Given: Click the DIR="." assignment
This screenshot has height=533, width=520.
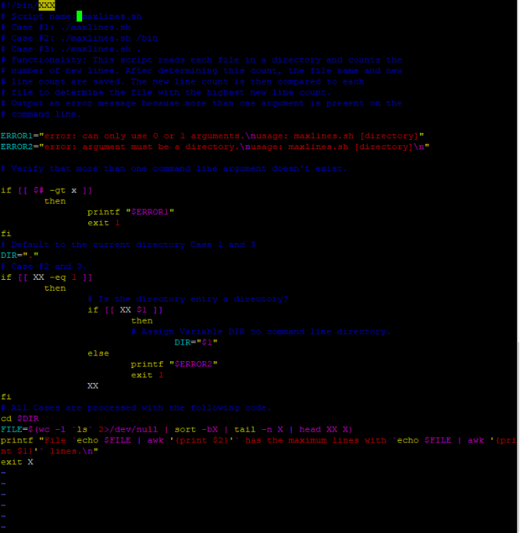Looking at the screenshot, I should tap(20, 256).
